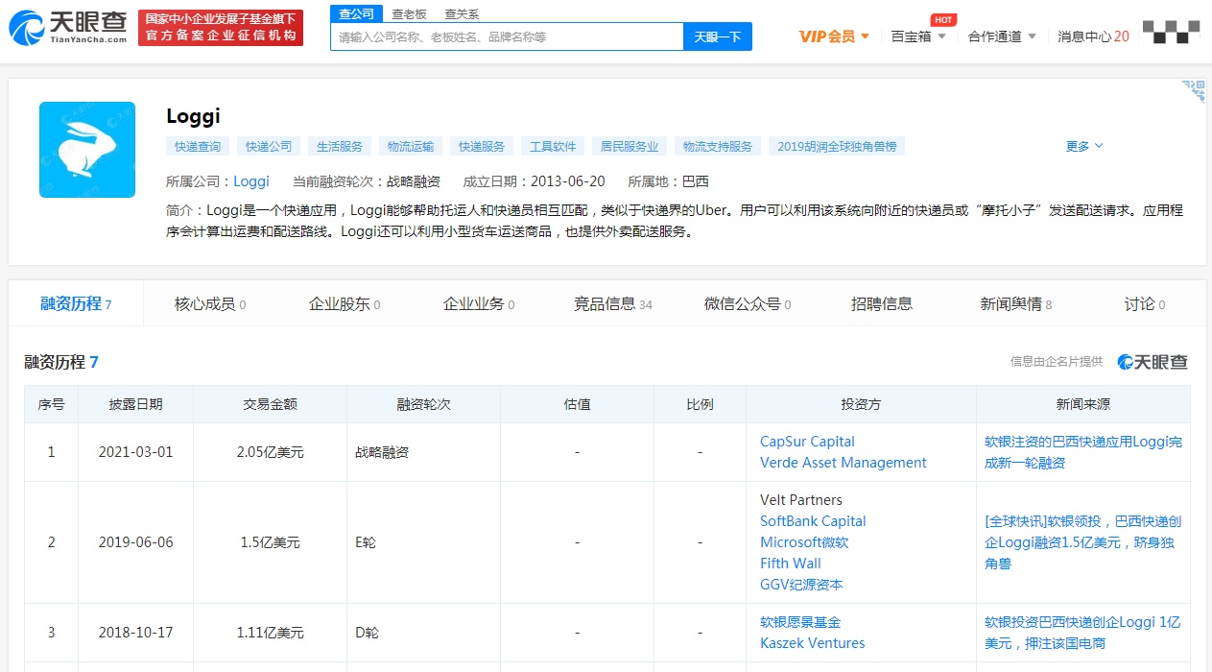Screen dimensions: 1212x672
Task: Click the red official credit agency banner
Action: tap(221, 28)
